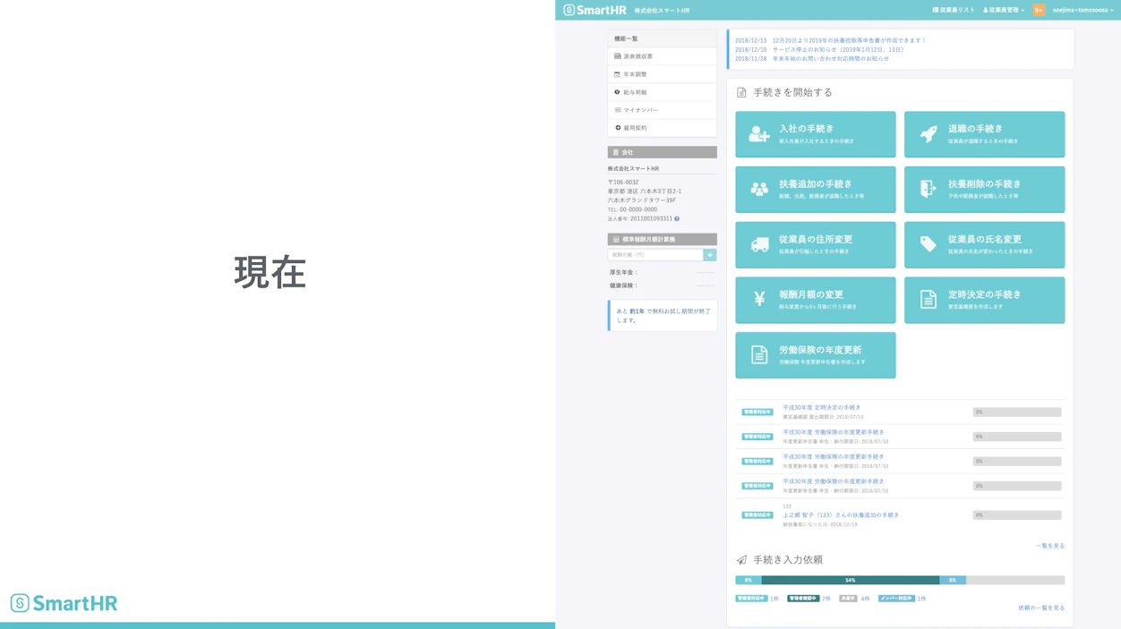Click the plus button next to 報酬月額 field
The width and height of the screenshot is (1121, 629).
[x=710, y=255]
